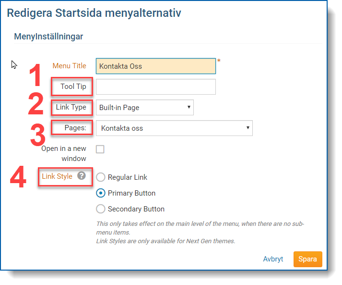
Task: Click the Menu Title label
Action: click(70, 65)
